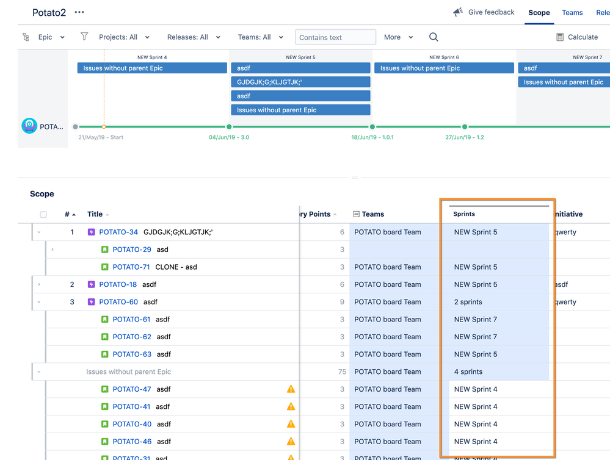610x460 pixels.
Task: Click the warning icon on POTATO-47
Action: pos(291,389)
